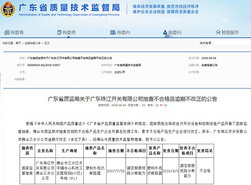Click the 我要看 document icon
The height and width of the screenshot is (185, 251).
(x=7, y=32)
